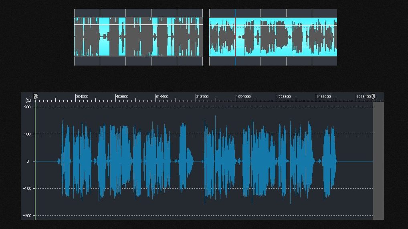Click the gray region past the end marker

(378, 160)
